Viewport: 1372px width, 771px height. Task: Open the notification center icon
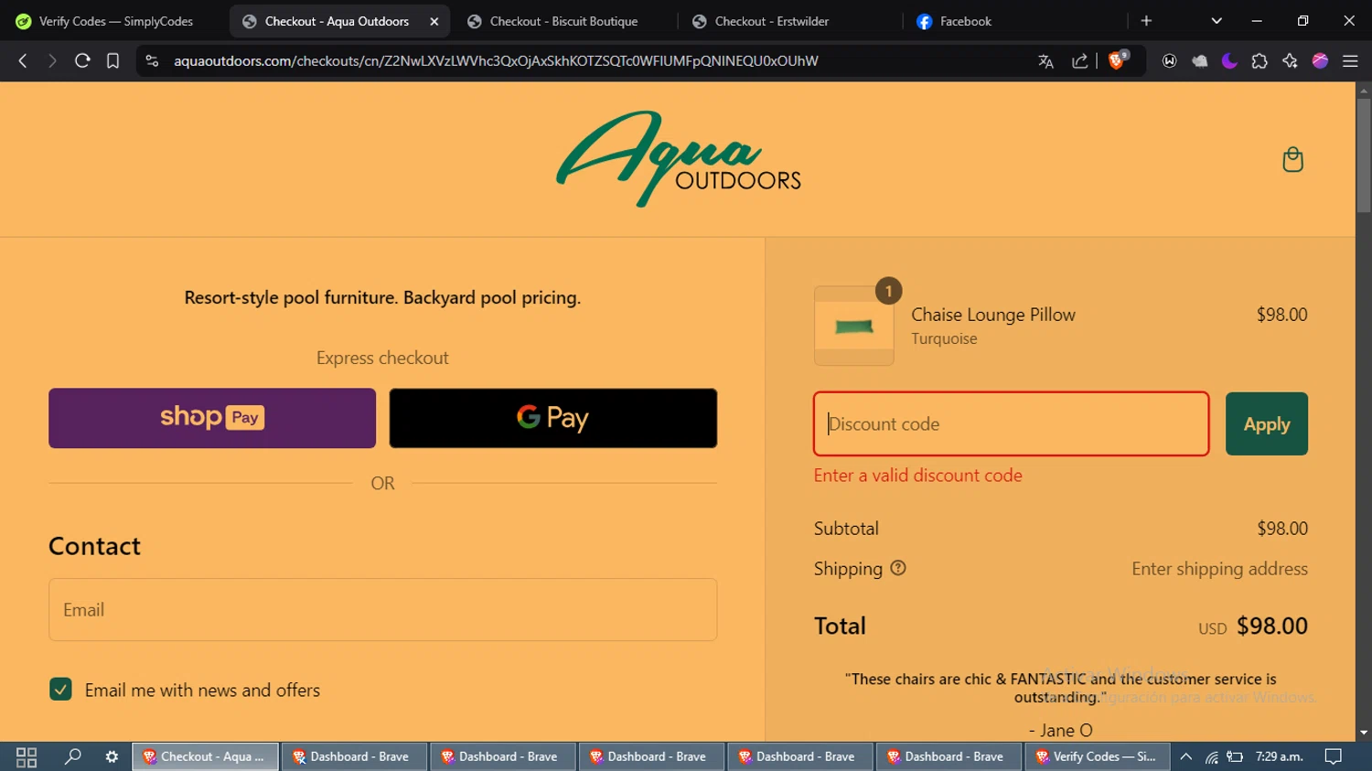pos(1334,756)
